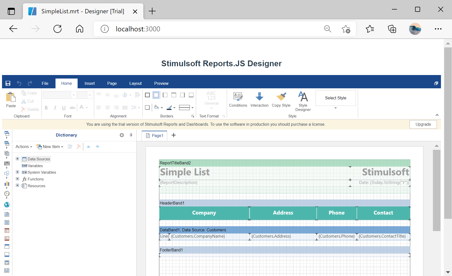Select the Gauge component in the sidebar
This screenshot has width=452, height=276.
pos(7,194)
